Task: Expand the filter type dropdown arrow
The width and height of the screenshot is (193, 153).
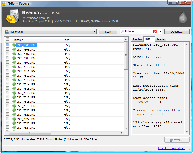Action: (160, 32)
